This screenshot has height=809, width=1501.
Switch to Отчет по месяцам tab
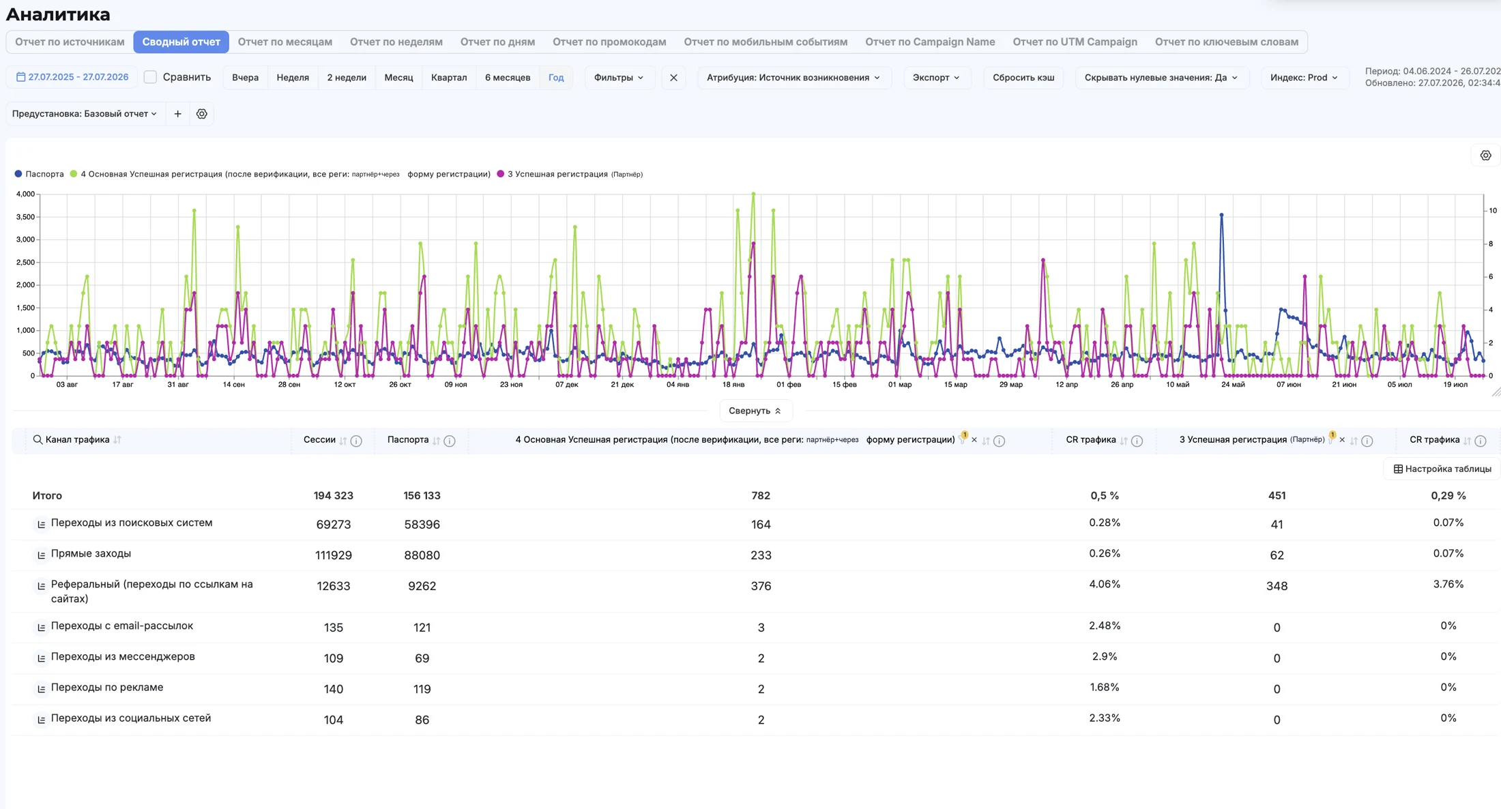pos(285,42)
